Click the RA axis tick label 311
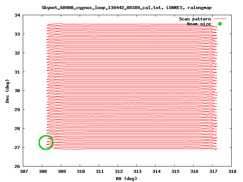The height and width of the screenshot is (182, 243). pos(99,171)
